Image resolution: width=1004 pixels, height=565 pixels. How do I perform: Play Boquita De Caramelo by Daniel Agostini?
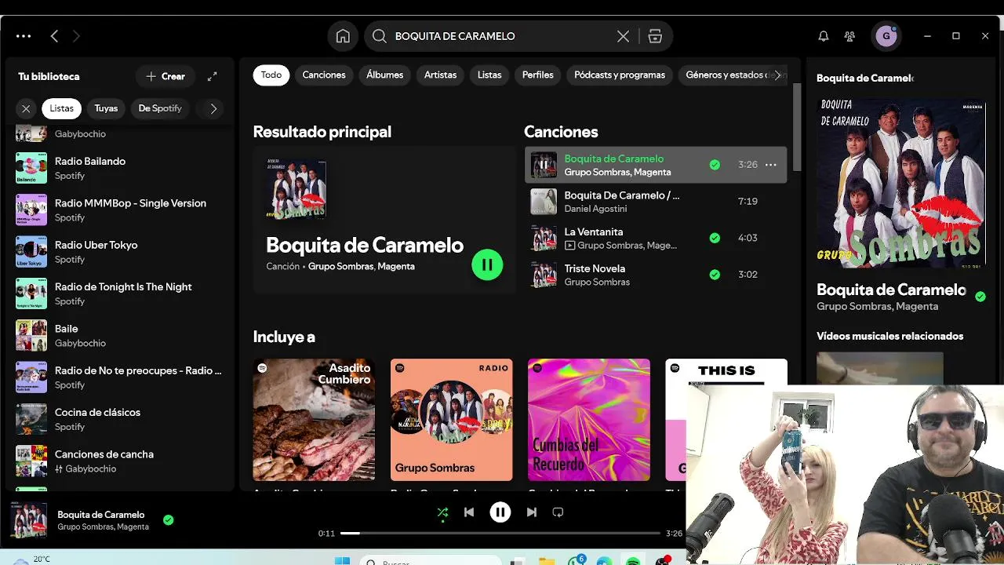pyautogui.click(x=655, y=202)
